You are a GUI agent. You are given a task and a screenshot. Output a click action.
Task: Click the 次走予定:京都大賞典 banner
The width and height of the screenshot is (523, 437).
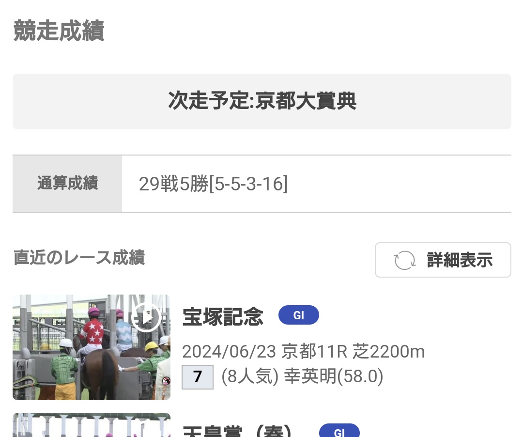[262, 101]
